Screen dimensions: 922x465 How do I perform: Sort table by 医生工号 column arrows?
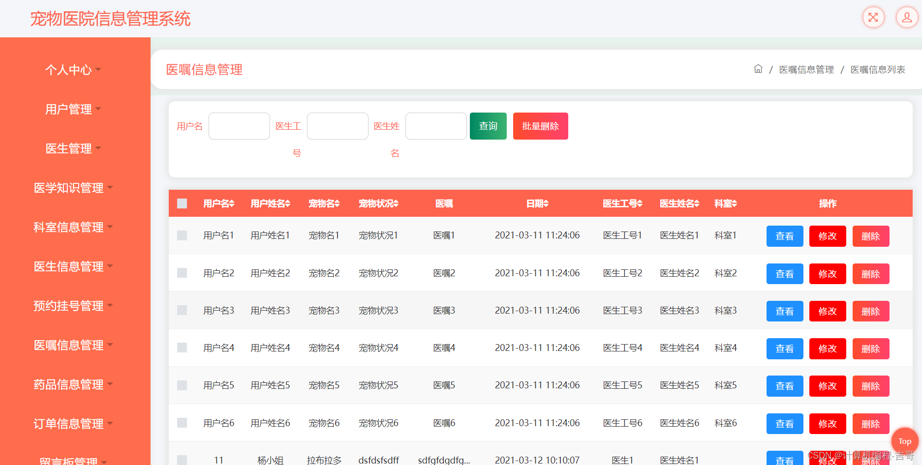640,203
